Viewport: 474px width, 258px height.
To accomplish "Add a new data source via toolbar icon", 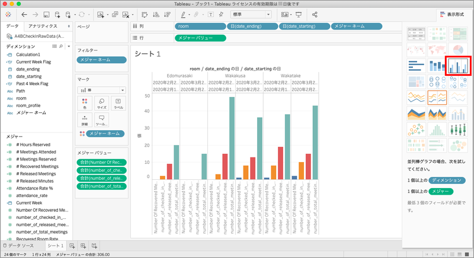I will click(57, 14).
